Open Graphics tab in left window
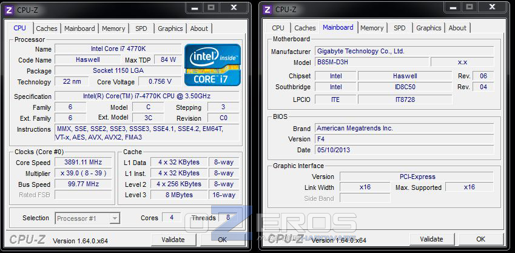Screen dimensions: 515x253 tap(170, 29)
